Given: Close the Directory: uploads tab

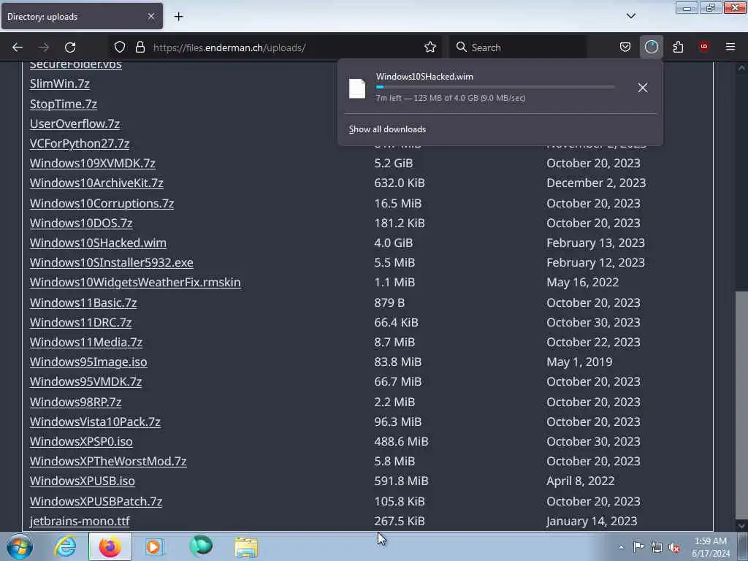Looking at the screenshot, I should click(151, 17).
